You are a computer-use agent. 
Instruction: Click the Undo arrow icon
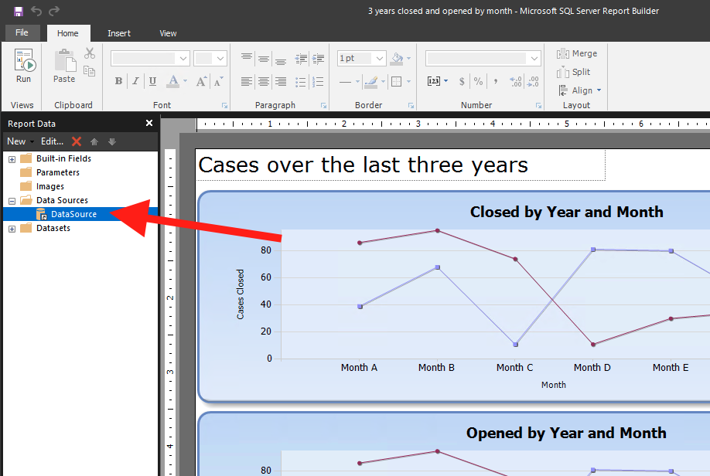[36, 12]
